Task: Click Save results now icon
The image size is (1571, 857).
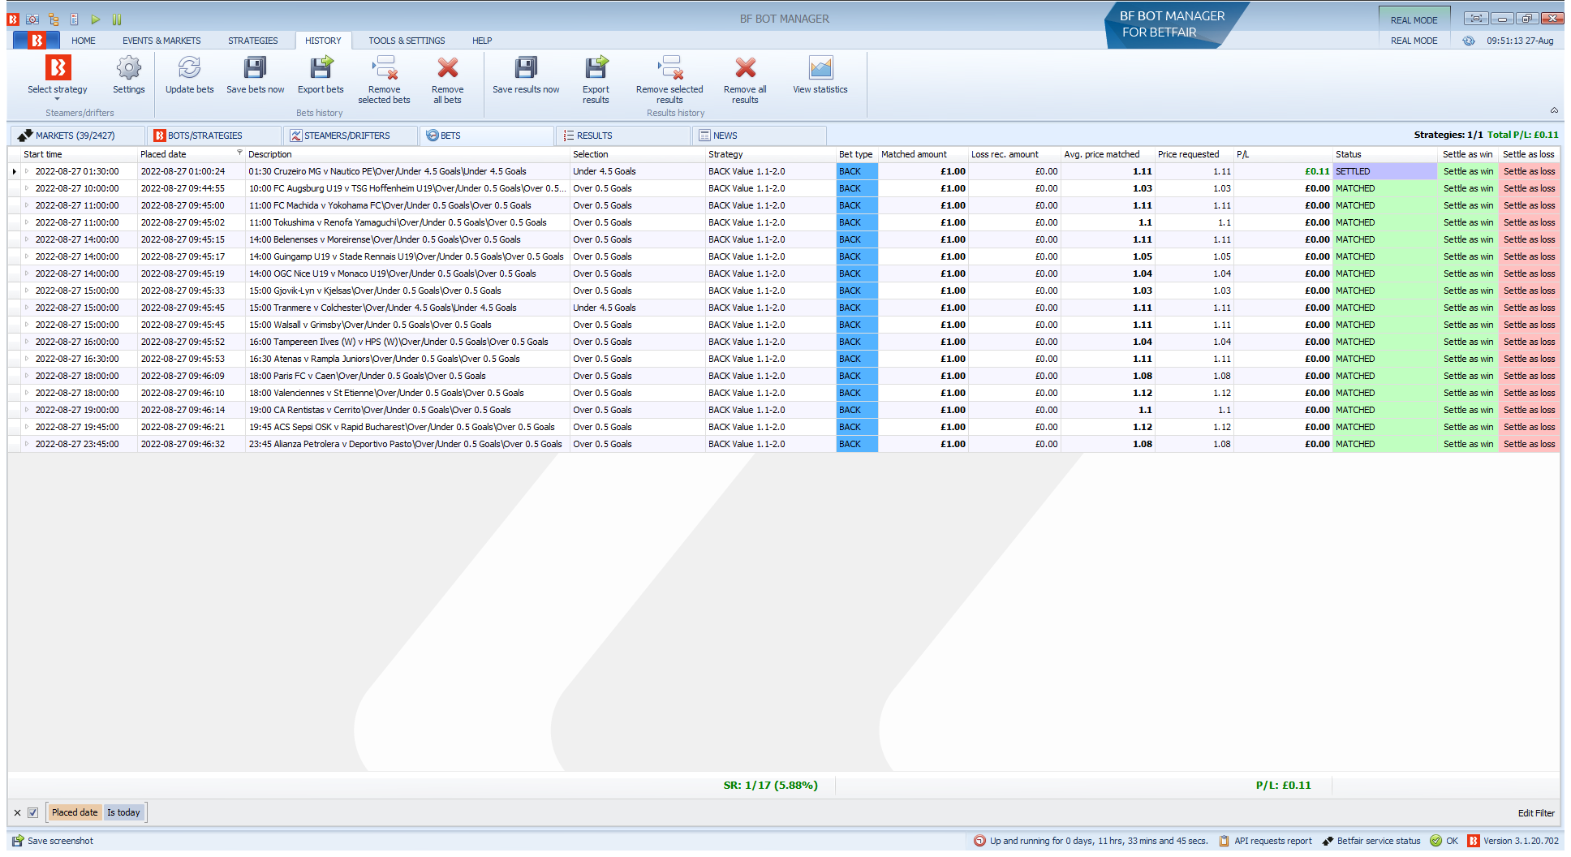Action: point(526,68)
